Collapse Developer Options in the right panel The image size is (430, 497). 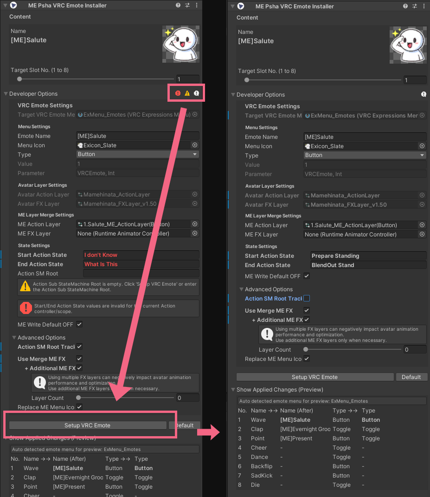click(233, 95)
